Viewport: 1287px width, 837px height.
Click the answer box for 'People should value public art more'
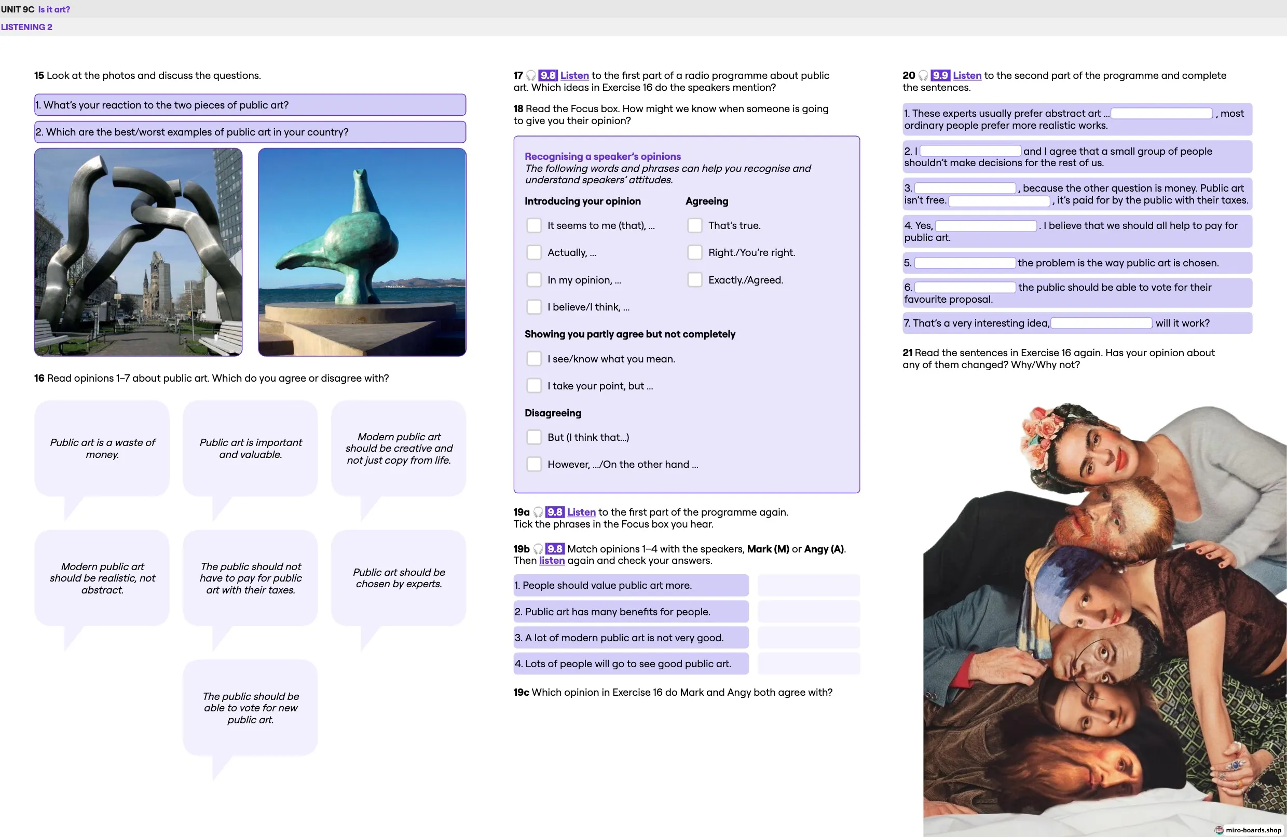click(x=809, y=585)
